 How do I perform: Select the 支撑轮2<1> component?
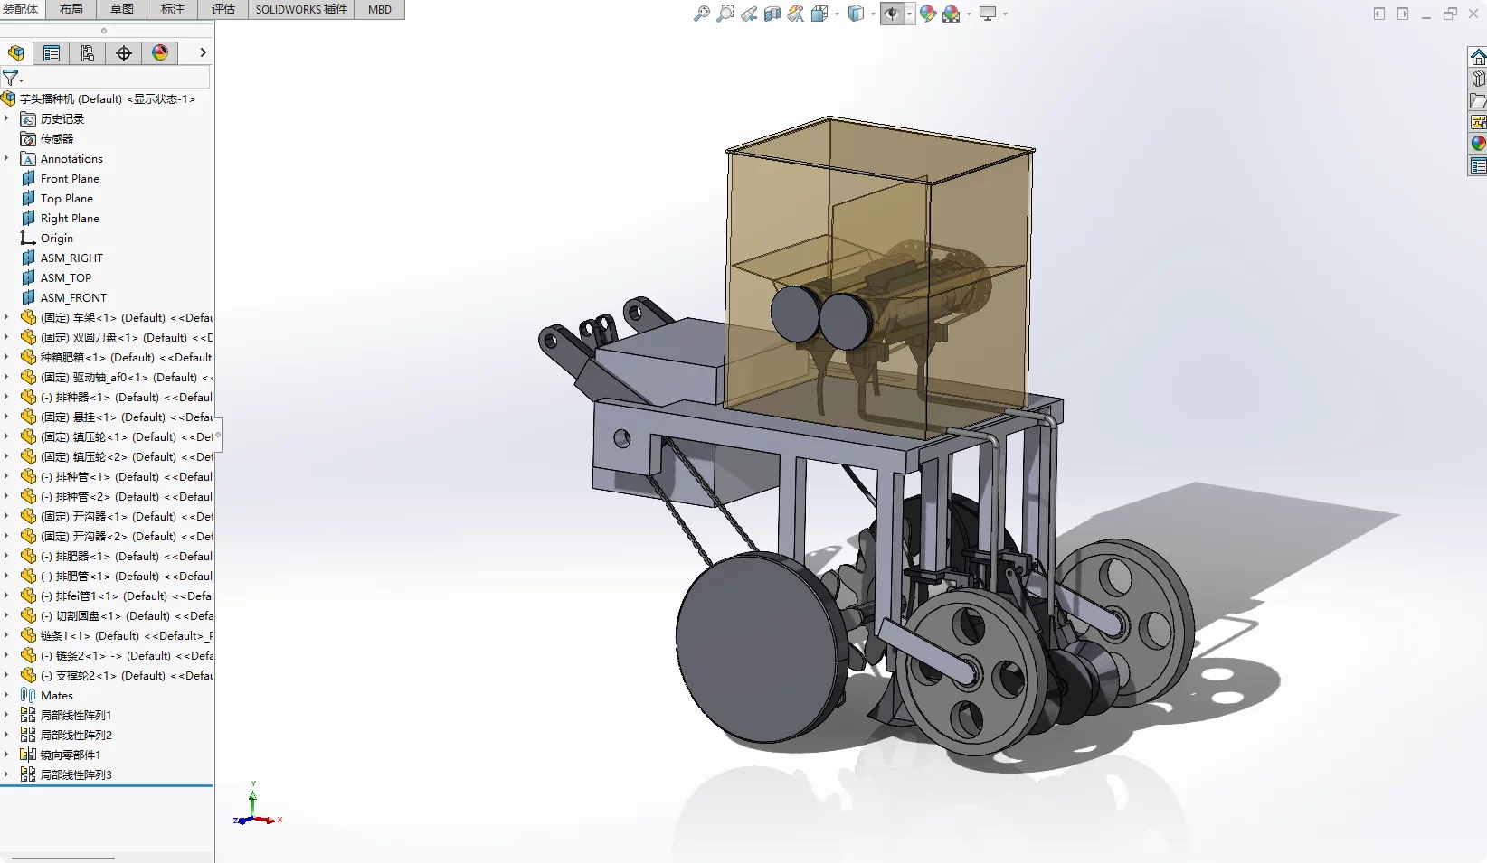click(117, 676)
